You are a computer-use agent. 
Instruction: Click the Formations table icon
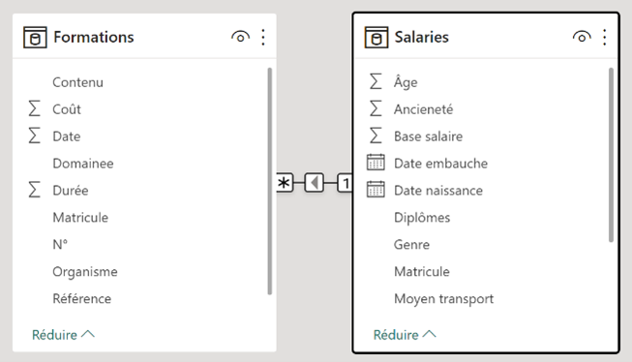(x=35, y=37)
